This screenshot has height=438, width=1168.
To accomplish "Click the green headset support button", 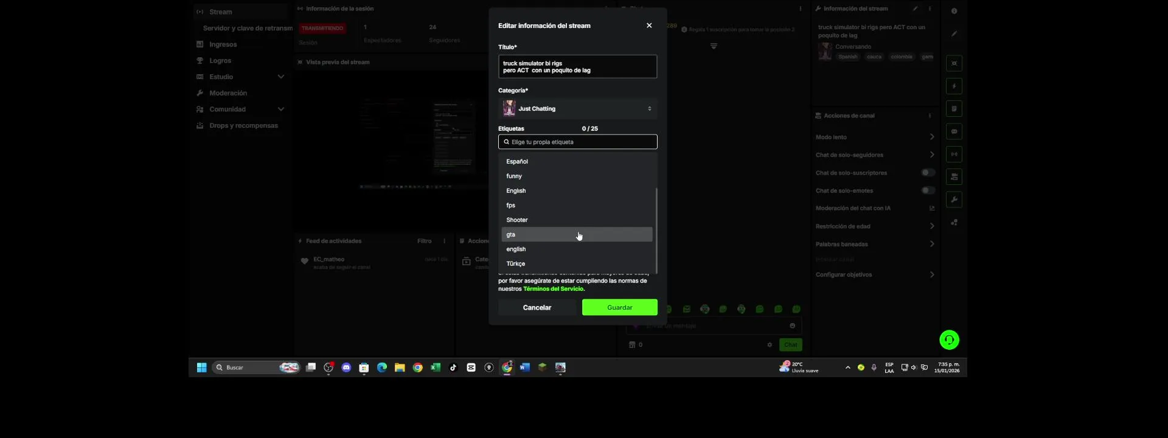I will tap(949, 339).
